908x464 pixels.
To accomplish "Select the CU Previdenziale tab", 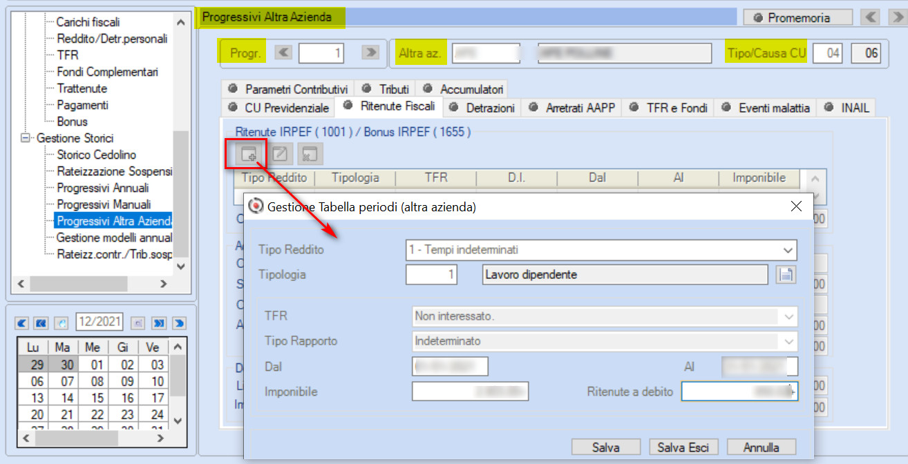I will coord(279,108).
